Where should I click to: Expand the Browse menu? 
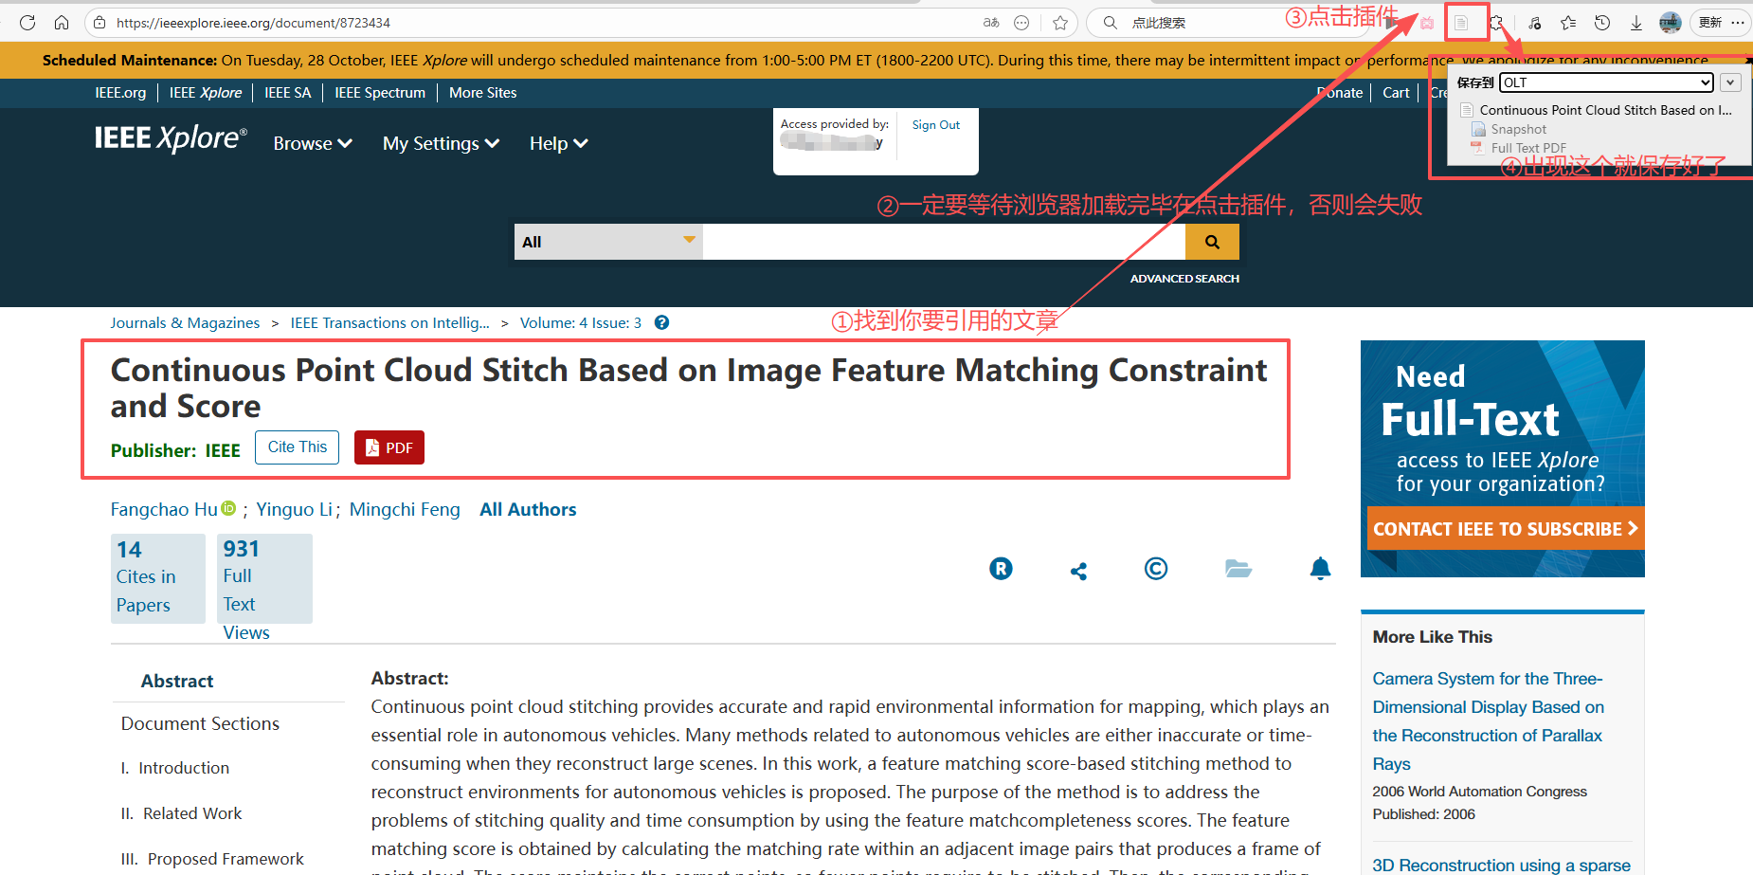tap(313, 143)
